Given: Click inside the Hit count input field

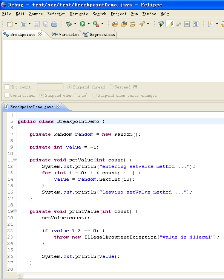Looking at the screenshot, I should (50, 87).
